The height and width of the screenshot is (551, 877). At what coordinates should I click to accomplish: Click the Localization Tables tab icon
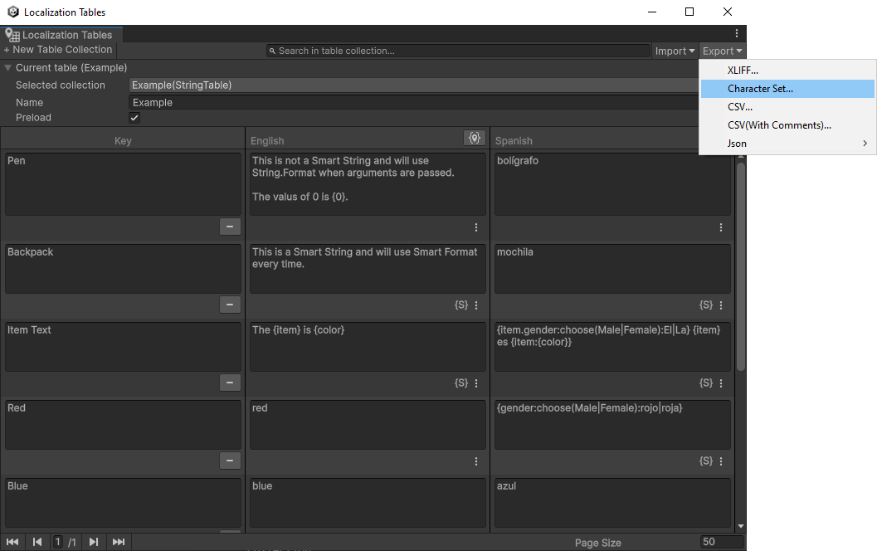coord(12,35)
